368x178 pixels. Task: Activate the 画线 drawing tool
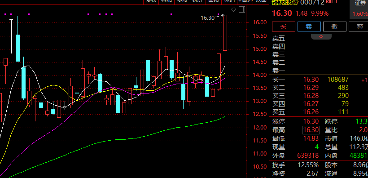[214, 2]
